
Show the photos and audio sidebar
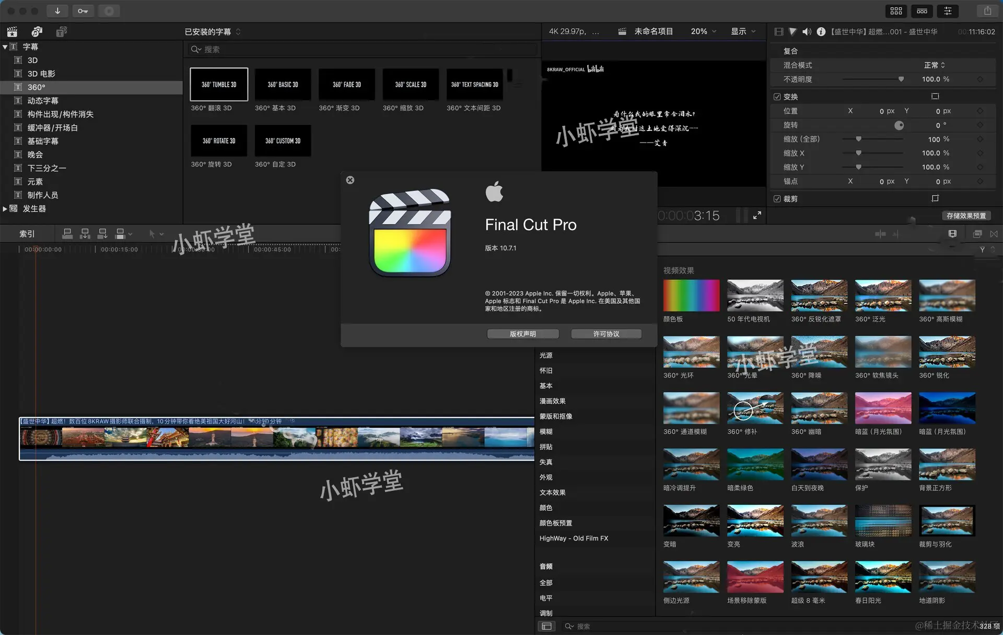point(37,31)
